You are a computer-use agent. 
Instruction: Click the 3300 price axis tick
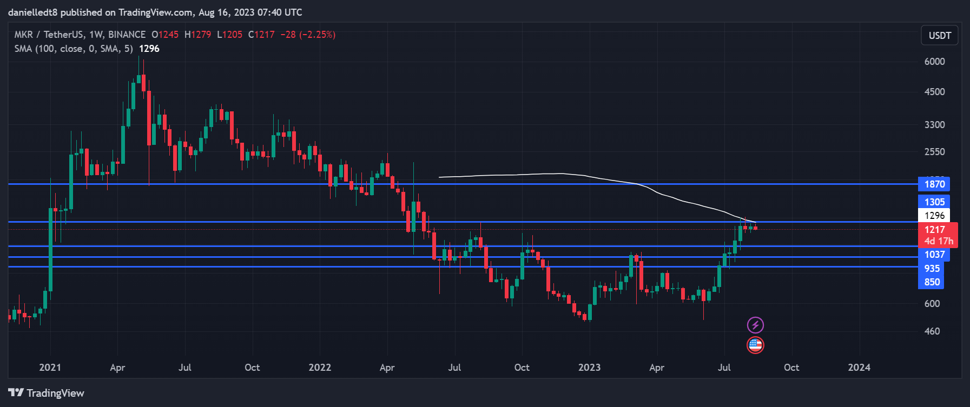[934, 125]
